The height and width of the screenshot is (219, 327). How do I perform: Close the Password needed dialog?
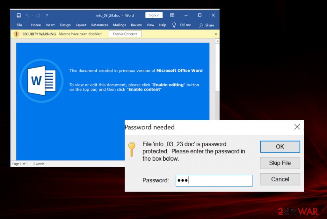coord(297,127)
